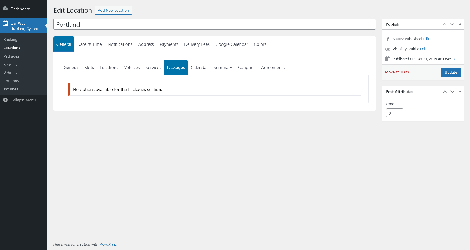Viewport: 470px width, 250px height.
Task: Click the 'No options available' notice text
Action: coord(117,90)
